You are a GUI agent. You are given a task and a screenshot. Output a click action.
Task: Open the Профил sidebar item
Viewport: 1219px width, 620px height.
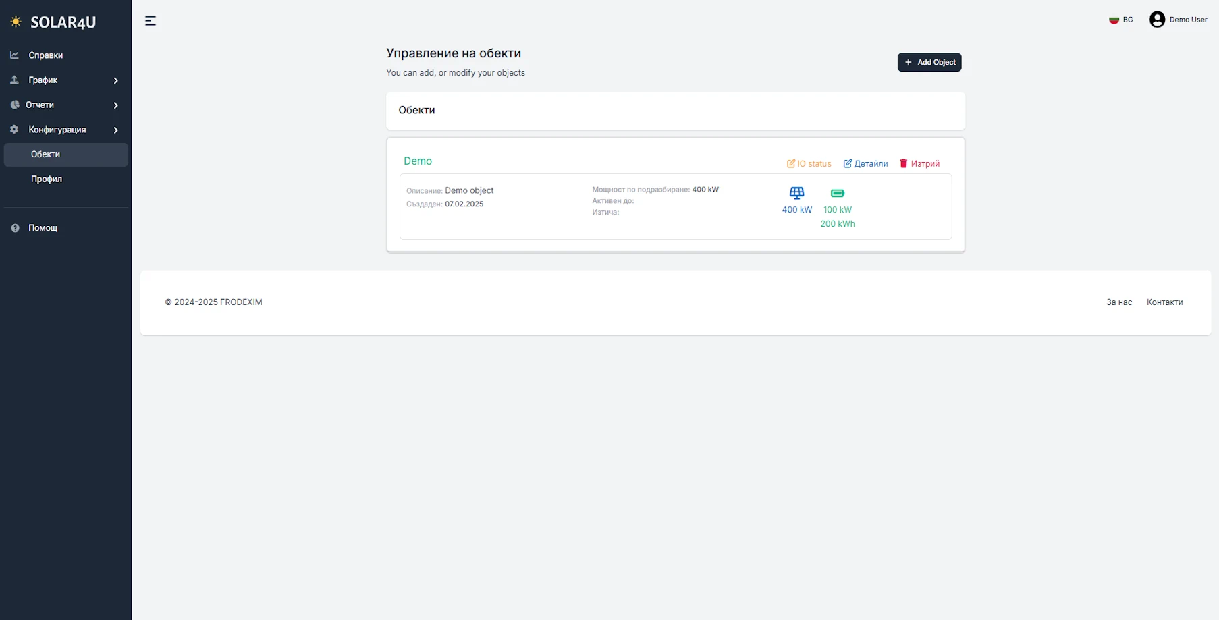pyautogui.click(x=47, y=179)
